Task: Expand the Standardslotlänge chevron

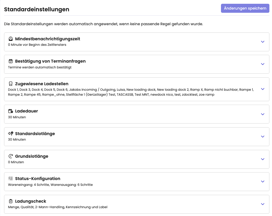Action: [x=262, y=137]
